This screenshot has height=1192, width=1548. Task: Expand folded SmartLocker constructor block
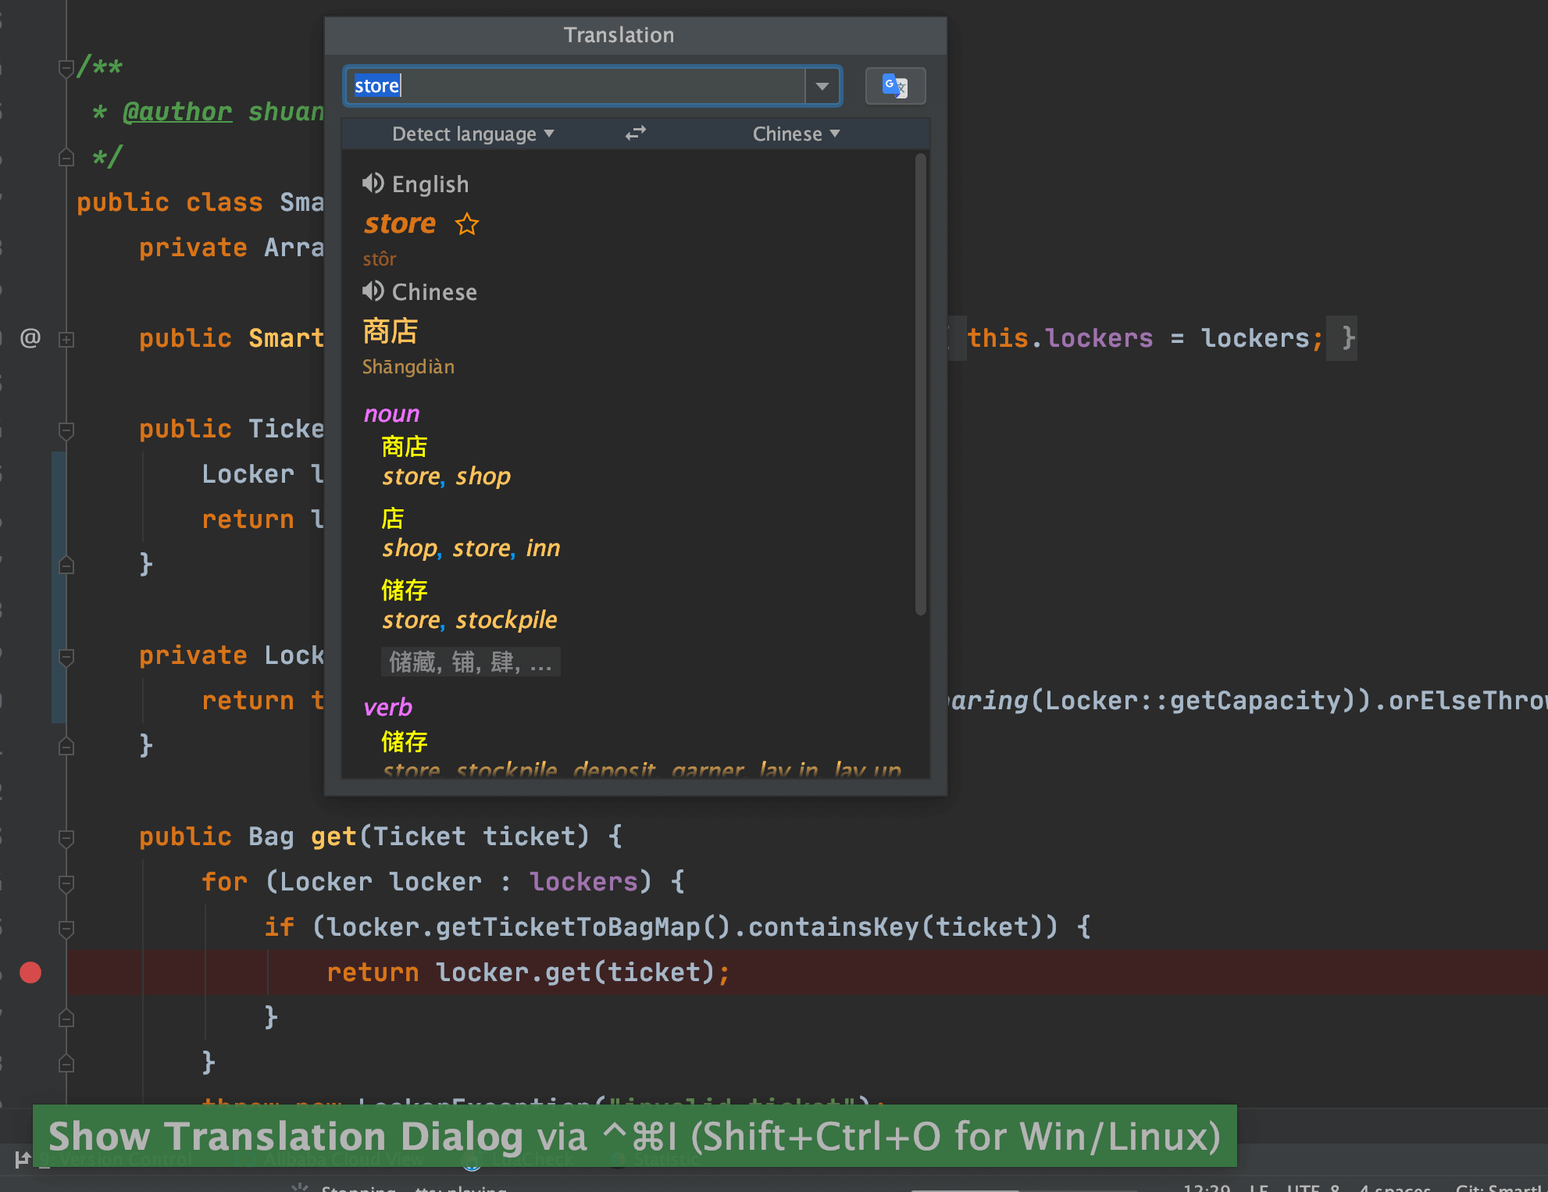pyautogui.click(x=66, y=340)
